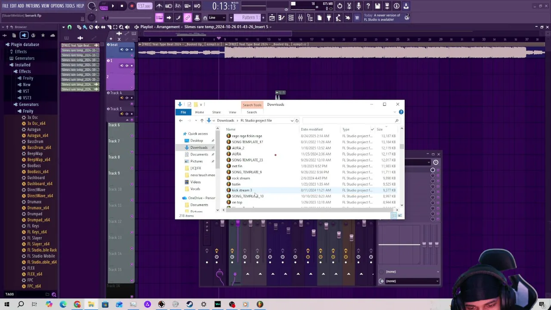Image resolution: width=551 pixels, height=310 pixels.
Task: Click the download/export icon in FL toolbar
Action: coord(406,6)
